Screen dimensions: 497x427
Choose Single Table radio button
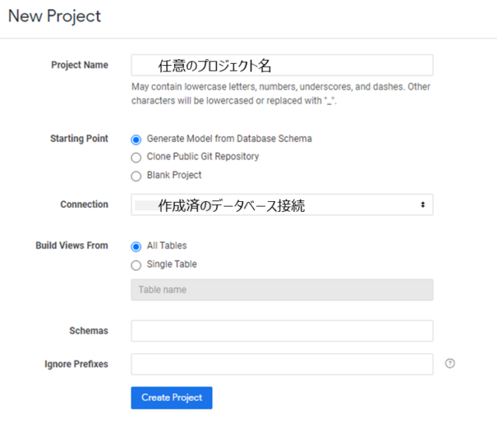pyautogui.click(x=136, y=266)
